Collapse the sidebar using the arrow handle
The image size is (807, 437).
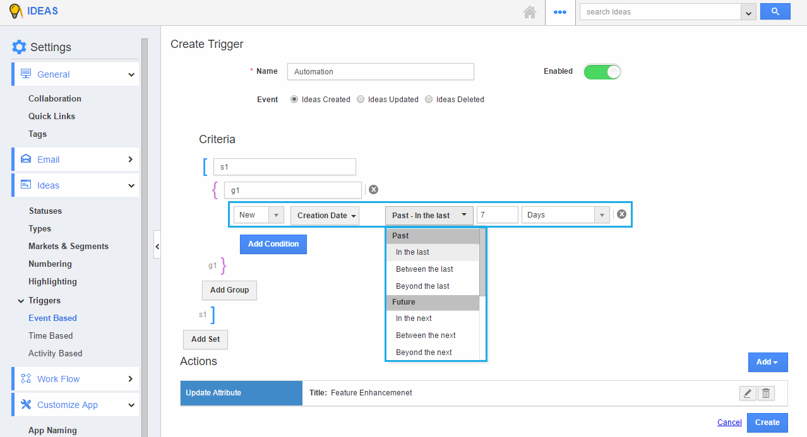[157, 246]
